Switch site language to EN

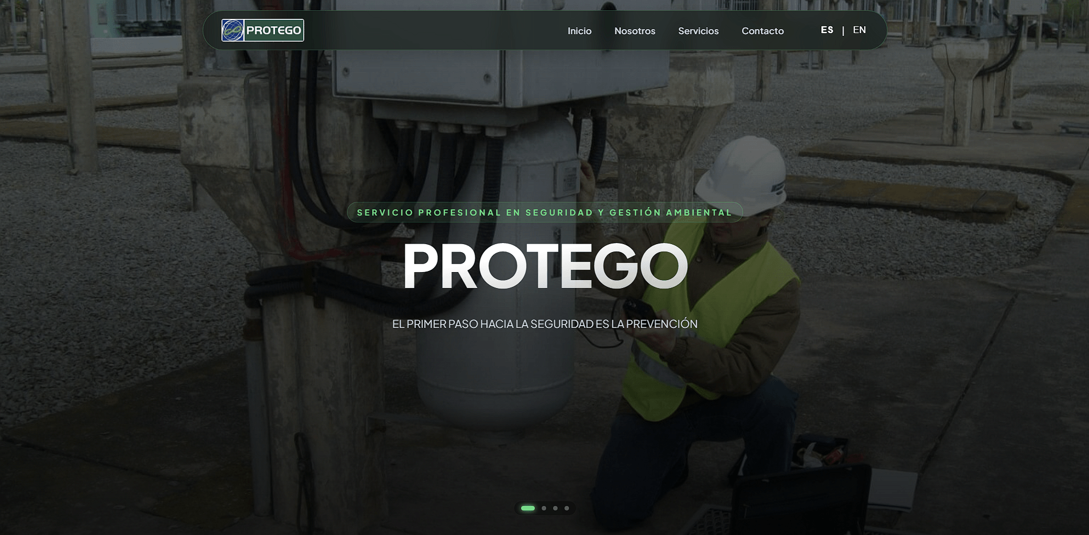(x=859, y=30)
